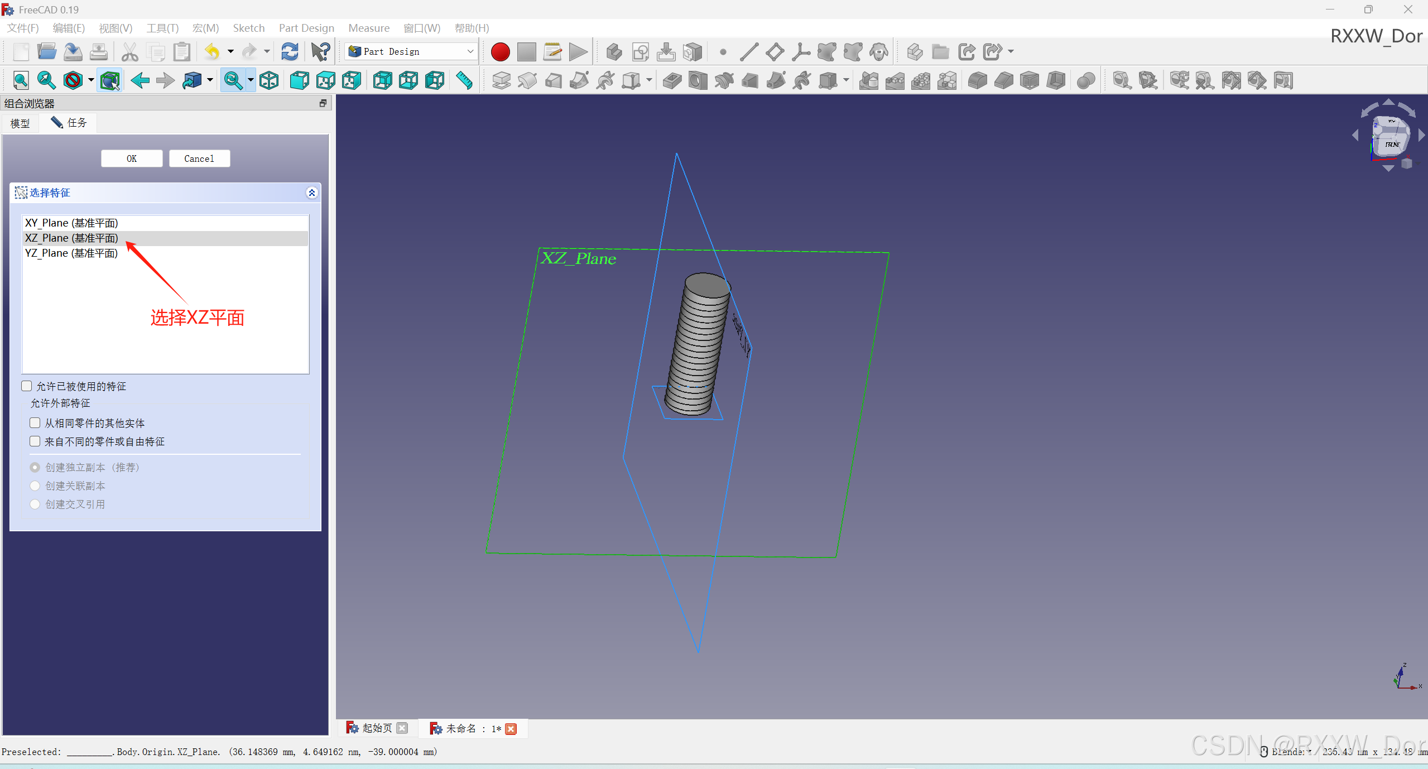
Task: Select 创建关联副本 radio option
Action: click(35, 486)
